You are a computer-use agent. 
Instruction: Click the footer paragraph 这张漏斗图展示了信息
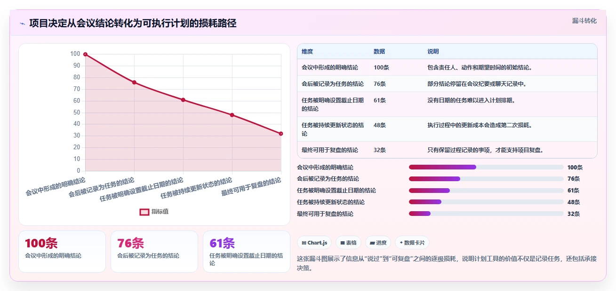pyautogui.click(x=447, y=263)
